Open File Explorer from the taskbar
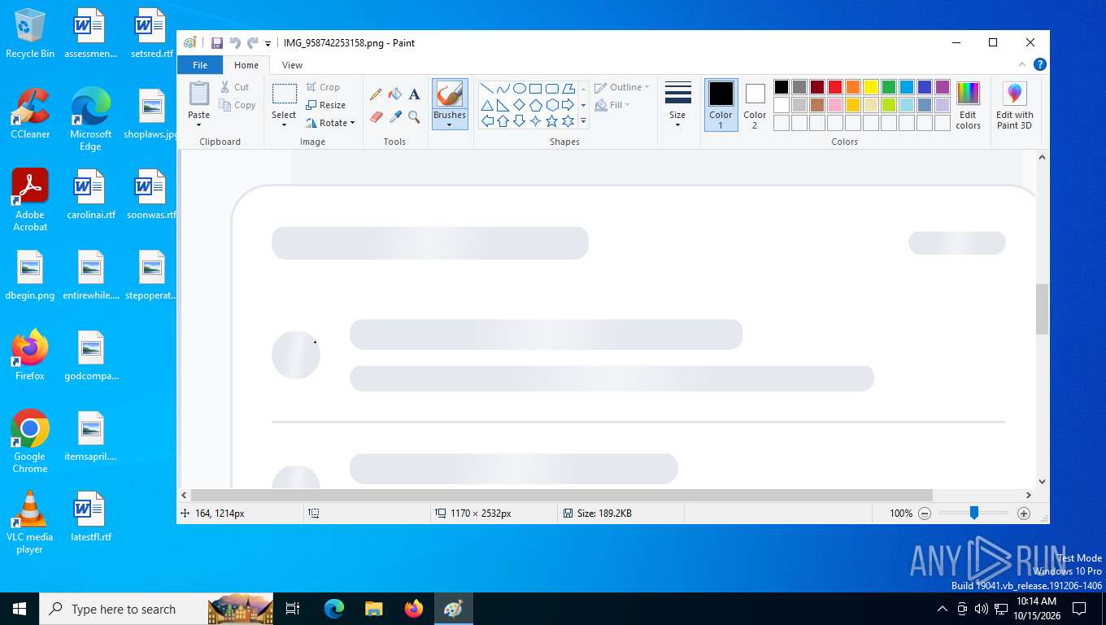This screenshot has width=1106, height=625. 373,609
